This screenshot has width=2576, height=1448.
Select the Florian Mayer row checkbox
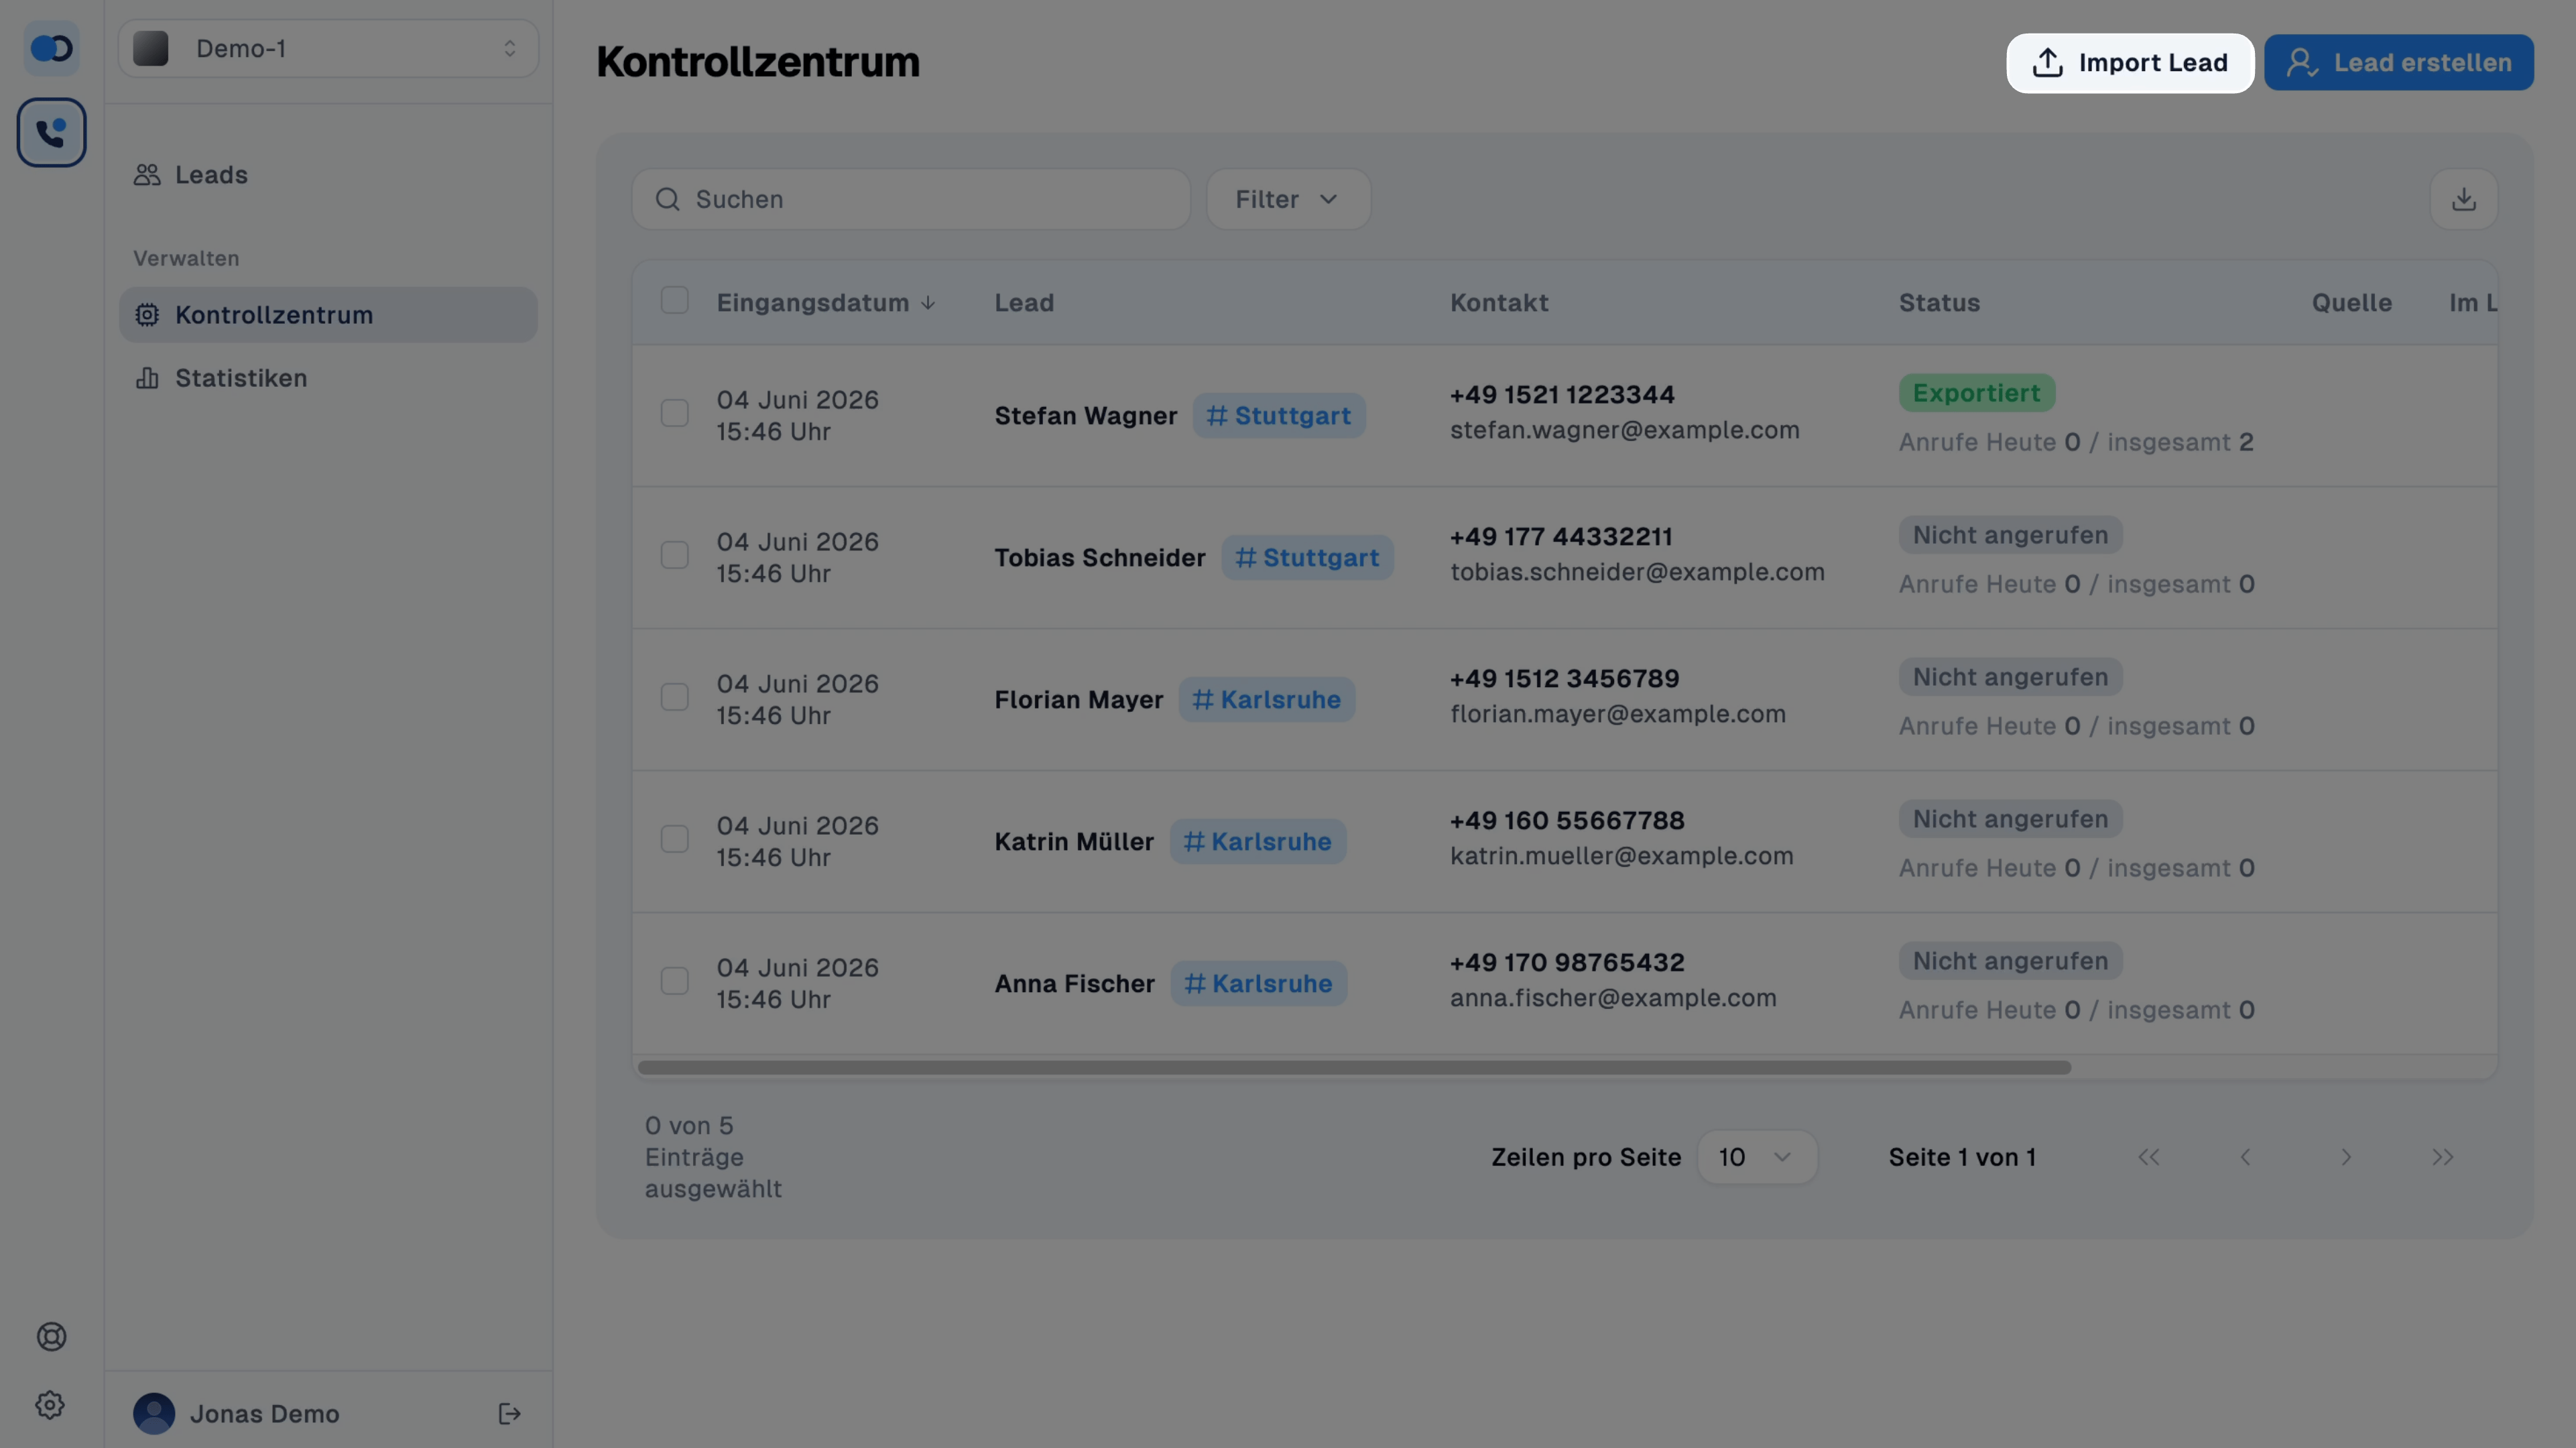(675, 697)
